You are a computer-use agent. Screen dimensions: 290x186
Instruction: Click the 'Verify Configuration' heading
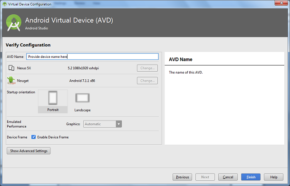coord(28,45)
